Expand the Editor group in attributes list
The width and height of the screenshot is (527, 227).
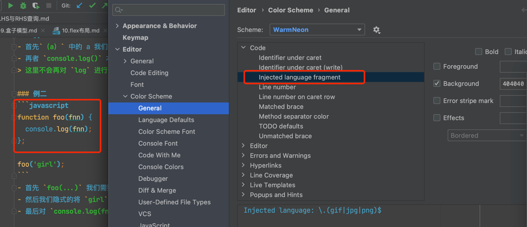pos(244,146)
